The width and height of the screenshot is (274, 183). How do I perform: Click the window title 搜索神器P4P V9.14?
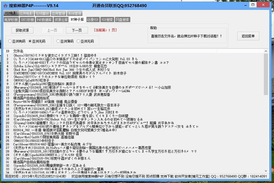pyautogui.click(x=34, y=6)
